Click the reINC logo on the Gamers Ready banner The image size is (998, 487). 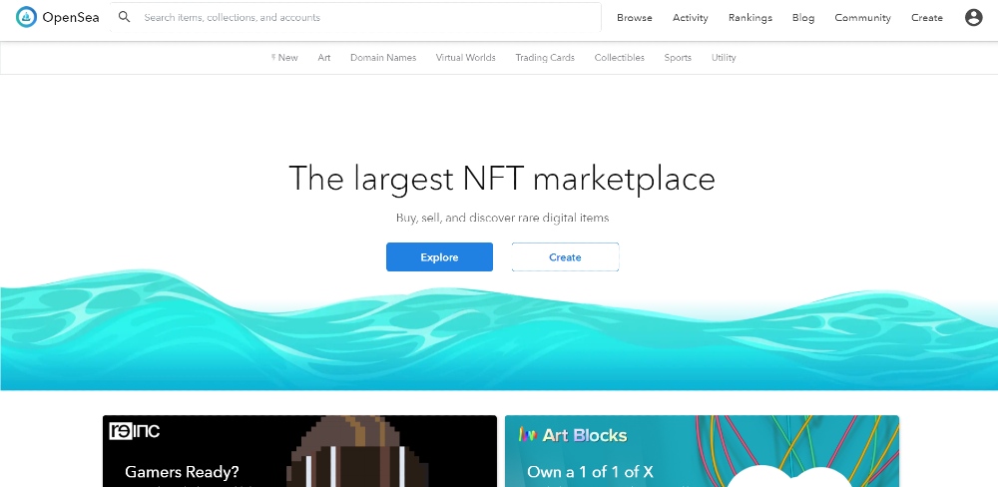point(135,431)
